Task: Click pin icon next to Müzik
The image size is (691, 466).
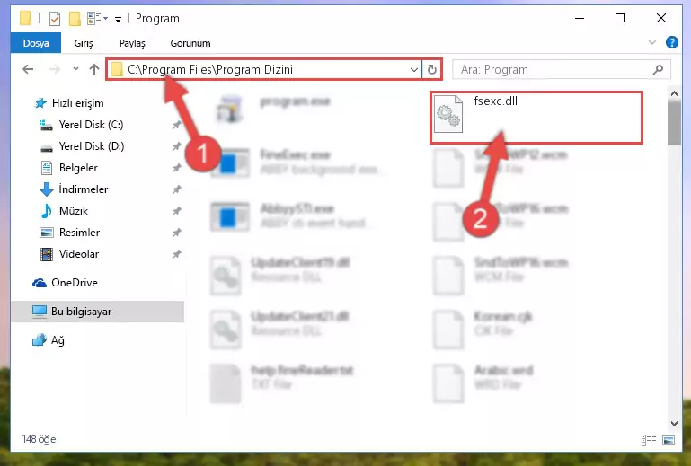Action: 177,211
